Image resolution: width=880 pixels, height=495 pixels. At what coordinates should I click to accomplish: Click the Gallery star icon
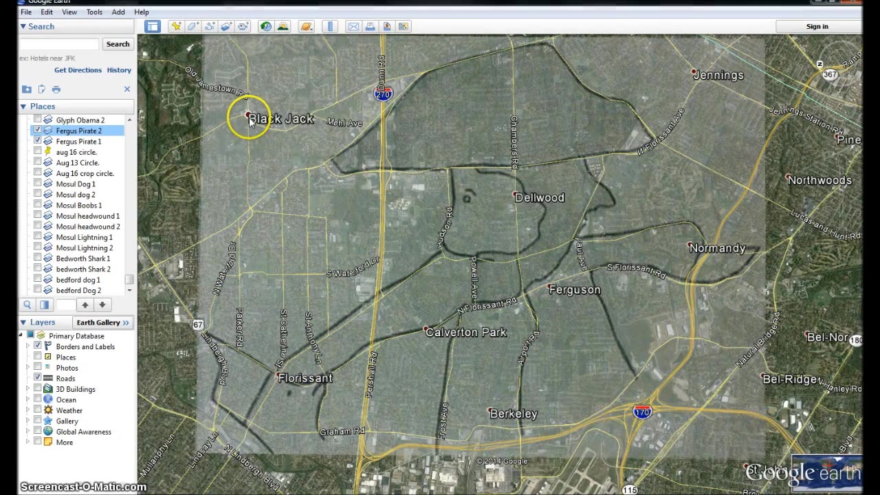tap(48, 421)
